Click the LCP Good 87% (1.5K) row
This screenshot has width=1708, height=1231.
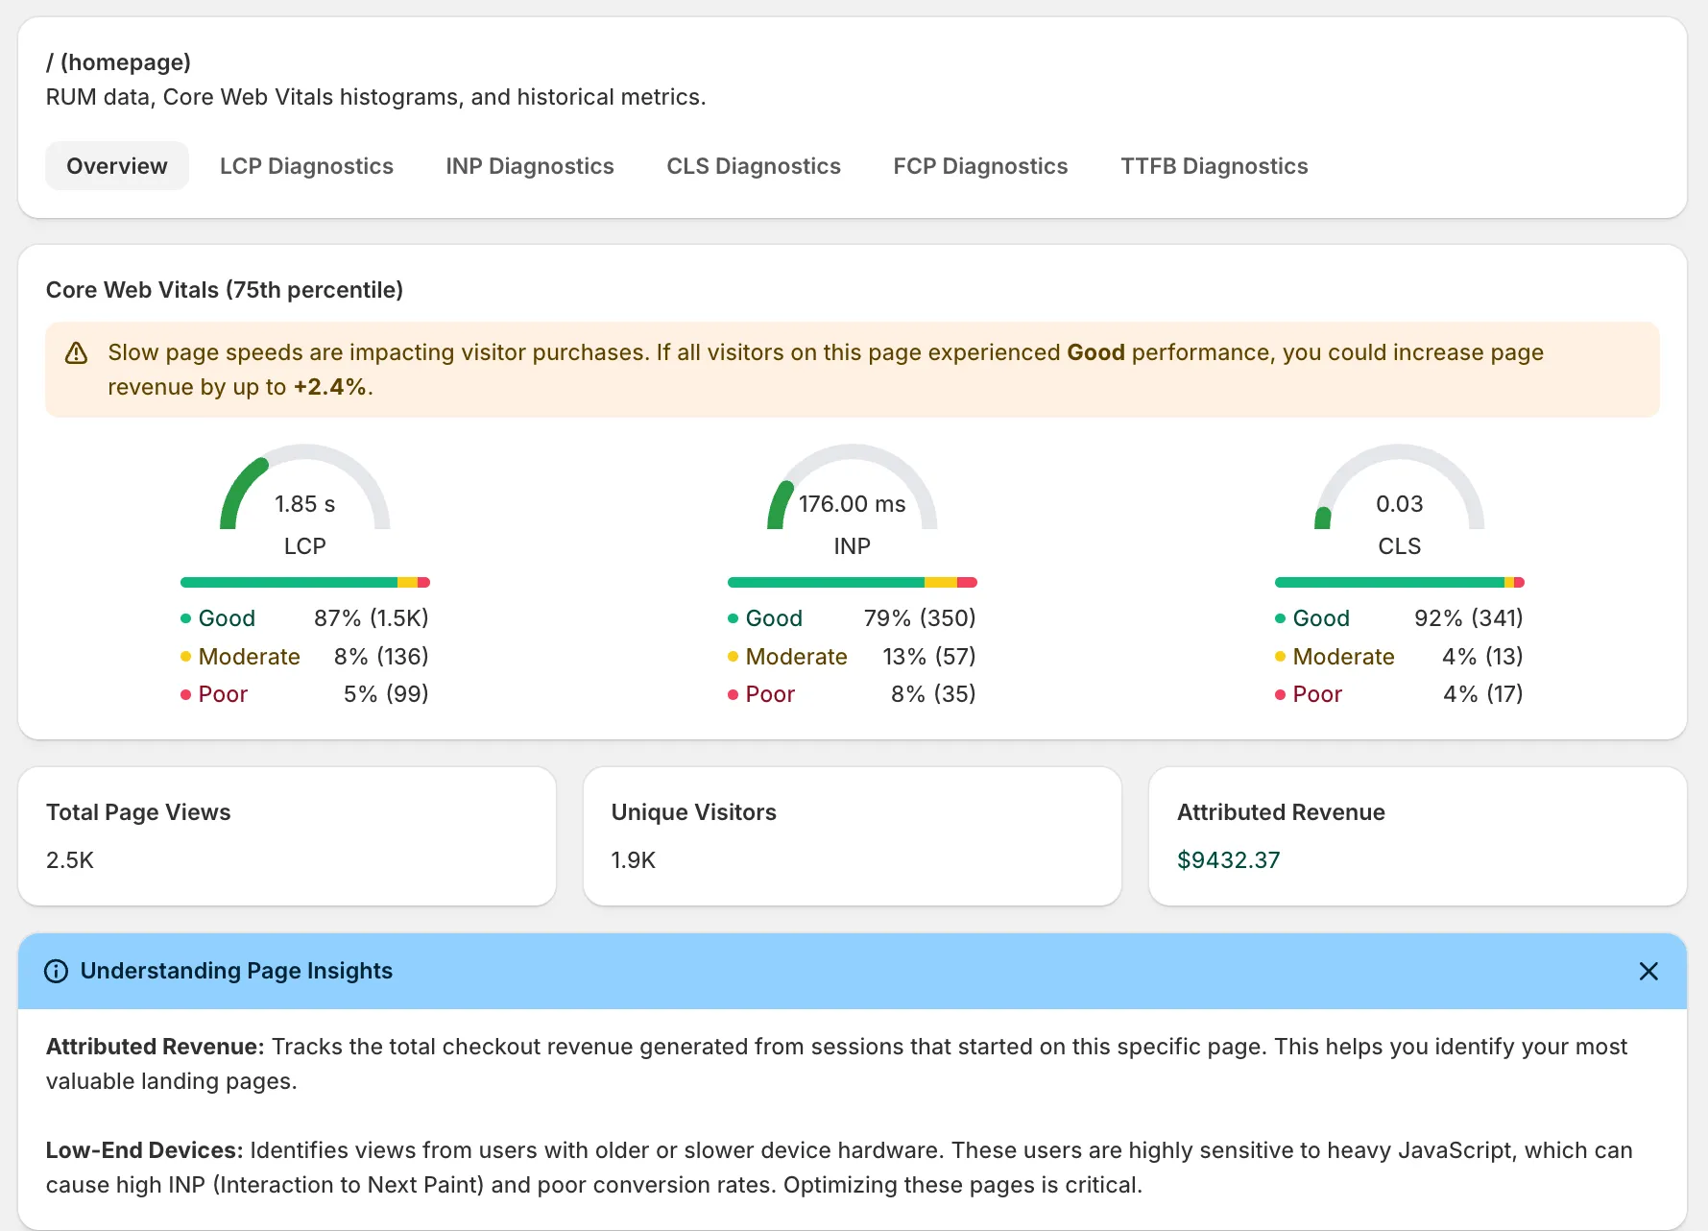305,618
